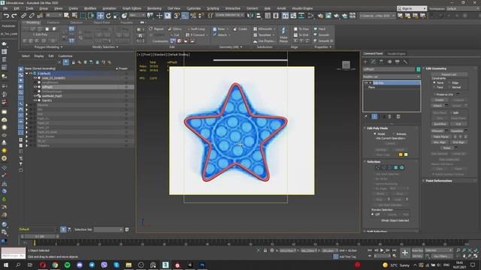Image resolution: width=481 pixels, height=270 pixels.
Task: Select Normal constraint radio button
Action: coord(449,87)
